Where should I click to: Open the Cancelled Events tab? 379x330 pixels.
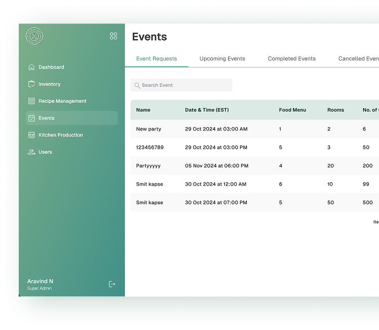pyautogui.click(x=358, y=59)
